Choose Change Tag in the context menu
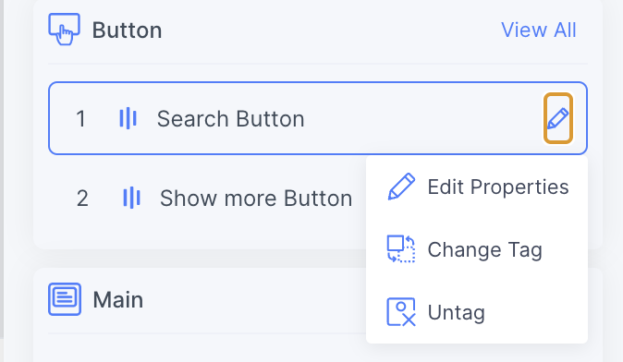Viewport: 623px width, 362px height. 477,249
